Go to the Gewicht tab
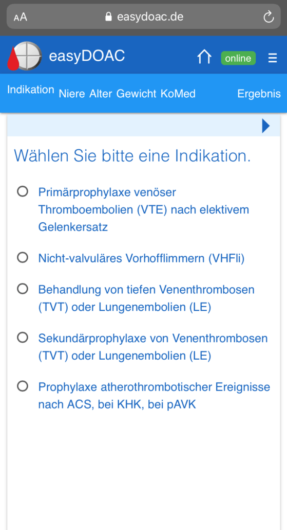287x530 pixels. coord(136,94)
